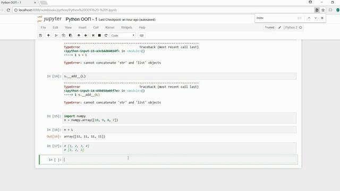Reload page in the browser
The height and width of the screenshot is (191, 340).
coord(8,10)
